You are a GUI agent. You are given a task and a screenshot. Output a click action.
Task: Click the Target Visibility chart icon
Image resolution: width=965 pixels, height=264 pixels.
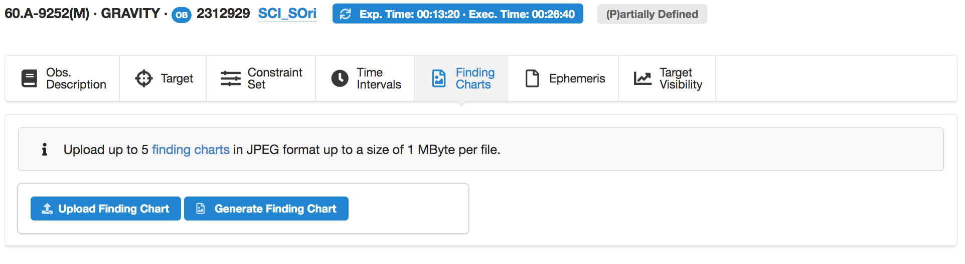coord(642,78)
